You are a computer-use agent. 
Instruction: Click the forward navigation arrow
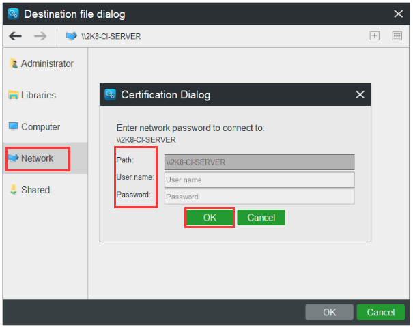coord(40,36)
